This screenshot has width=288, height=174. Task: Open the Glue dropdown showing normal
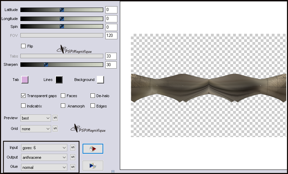[x=44, y=167]
